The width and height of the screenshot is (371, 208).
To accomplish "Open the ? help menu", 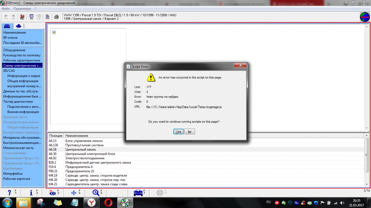I will click(36, 9).
